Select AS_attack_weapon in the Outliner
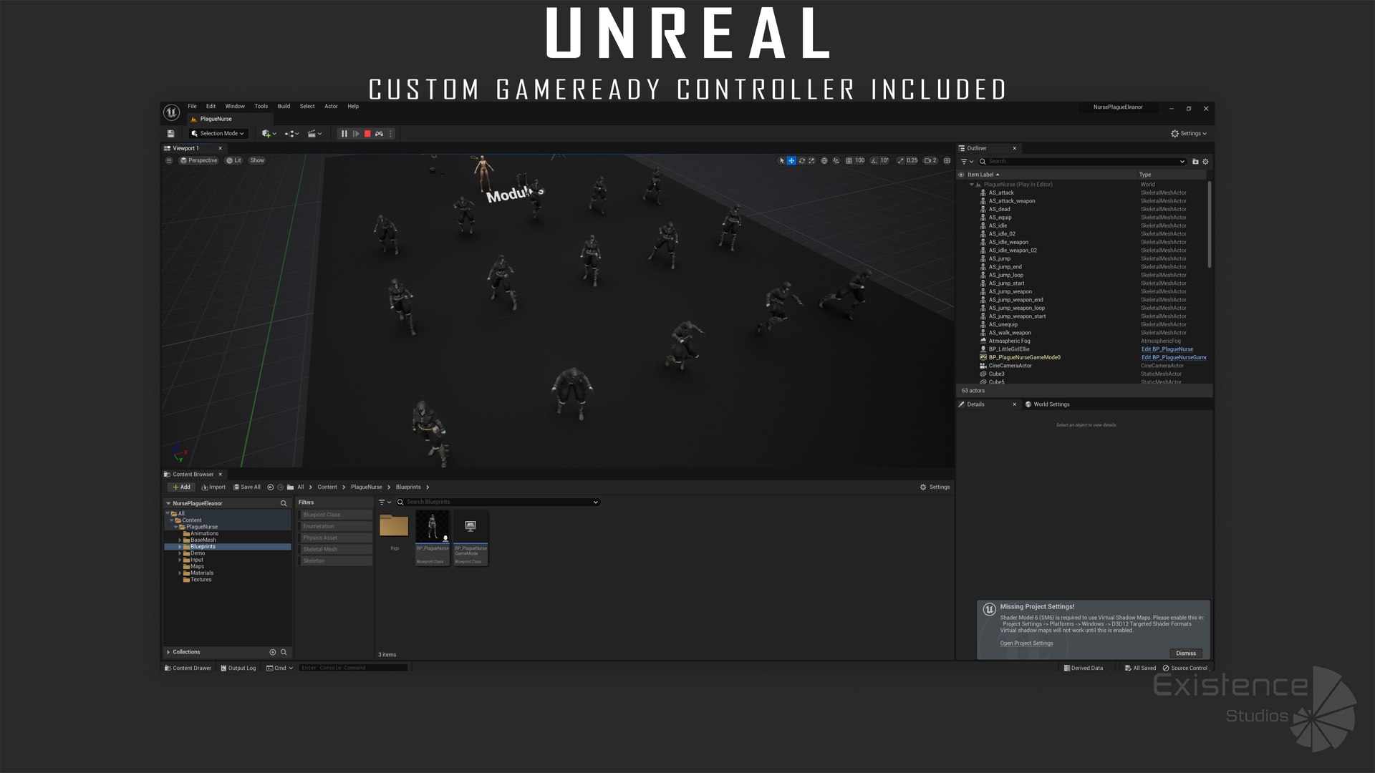Screen dimensions: 1375x773 (1011, 201)
